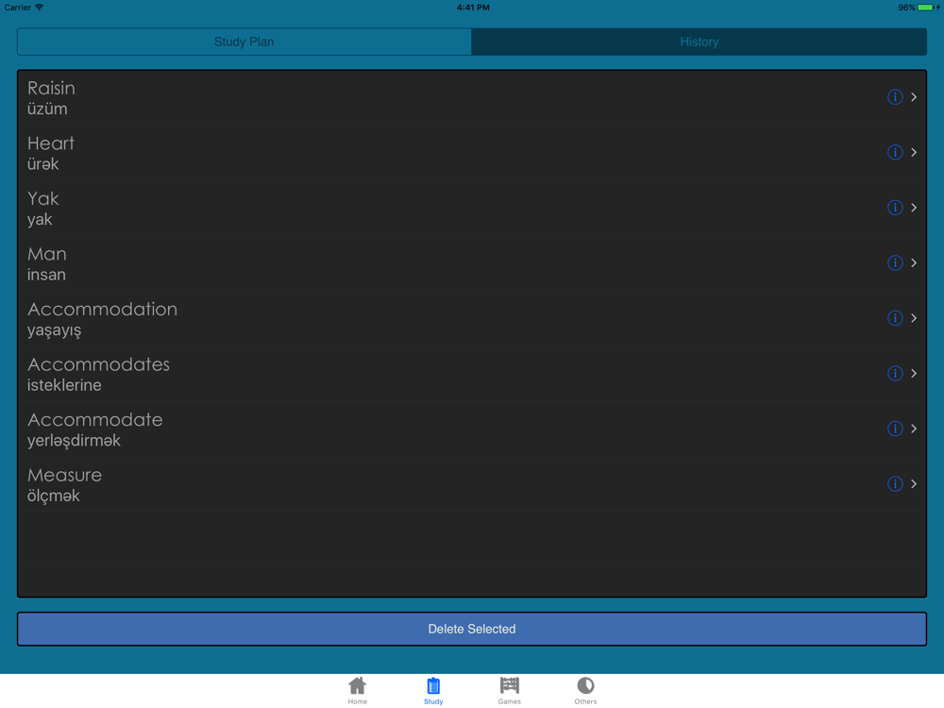Tap the info icon for Heart
Image resolution: width=944 pixels, height=708 pixels.
tap(895, 152)
